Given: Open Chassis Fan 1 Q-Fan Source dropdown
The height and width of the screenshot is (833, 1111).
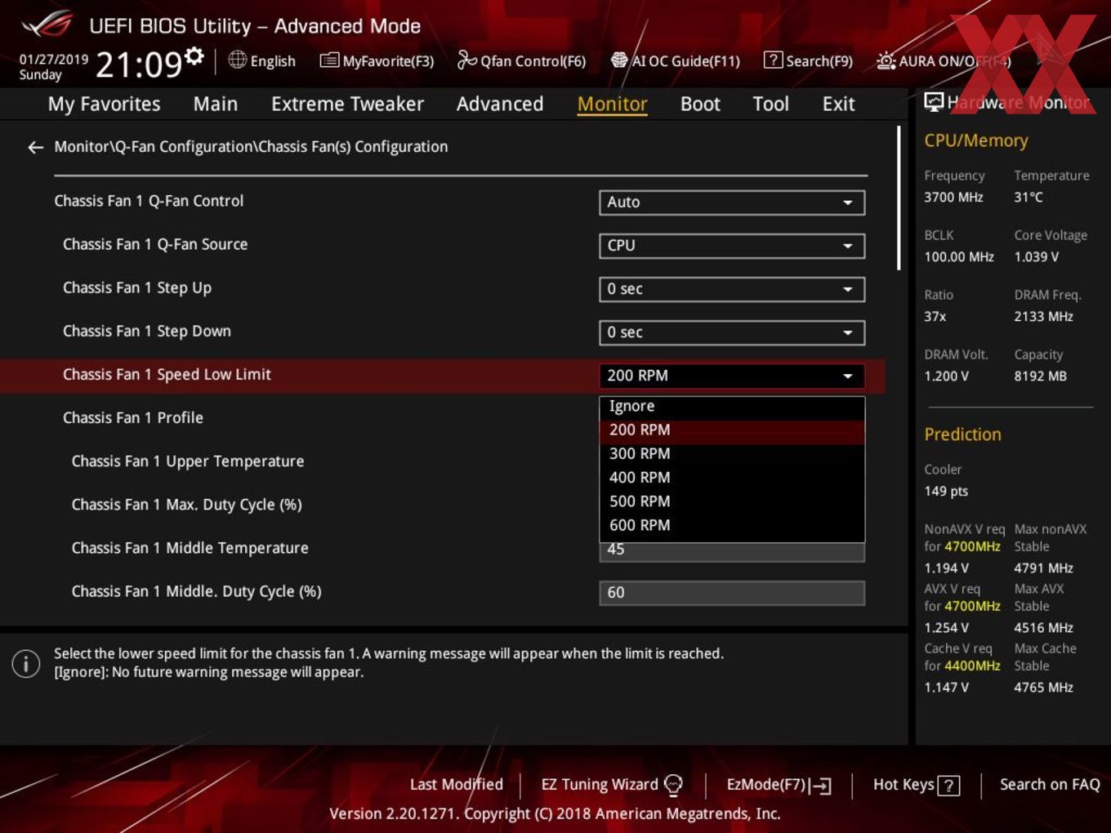Looking at the screenshot, I should (732, 246).
